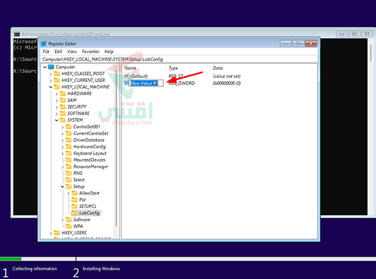This screenshot has width=376, height=279.
Task: Select the CurrentControlSet key
Action: [91, 133]
